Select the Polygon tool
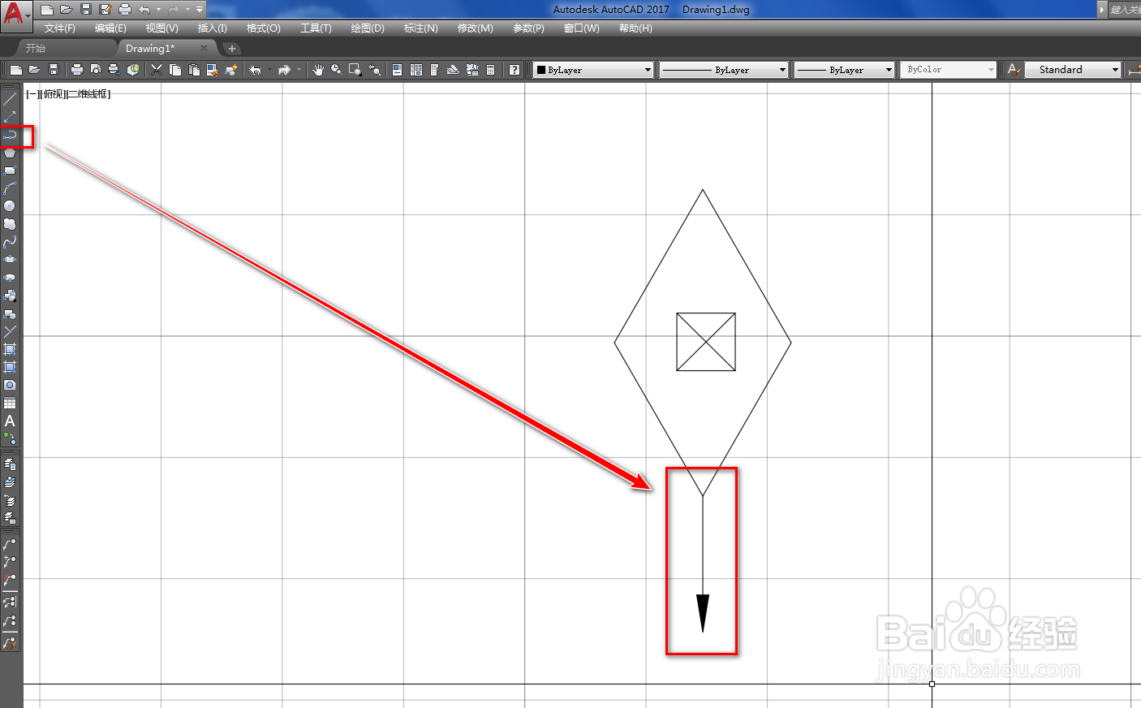This screenshot has height=708, width=1141. tap(10, 153)
